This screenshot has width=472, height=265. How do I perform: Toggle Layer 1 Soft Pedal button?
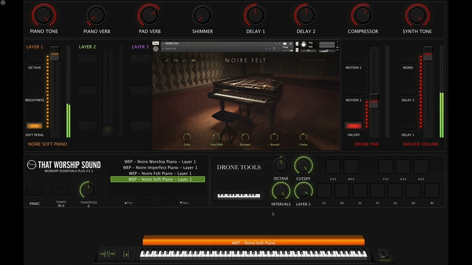pos(34,126)
